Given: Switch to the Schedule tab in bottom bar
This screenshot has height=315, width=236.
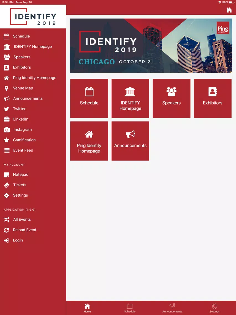Looking at the screenshot, I should tap(130, 308).
